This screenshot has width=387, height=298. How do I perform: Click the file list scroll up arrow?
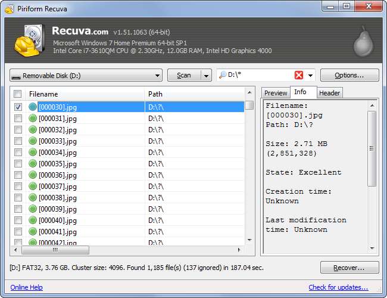(249, 92)
